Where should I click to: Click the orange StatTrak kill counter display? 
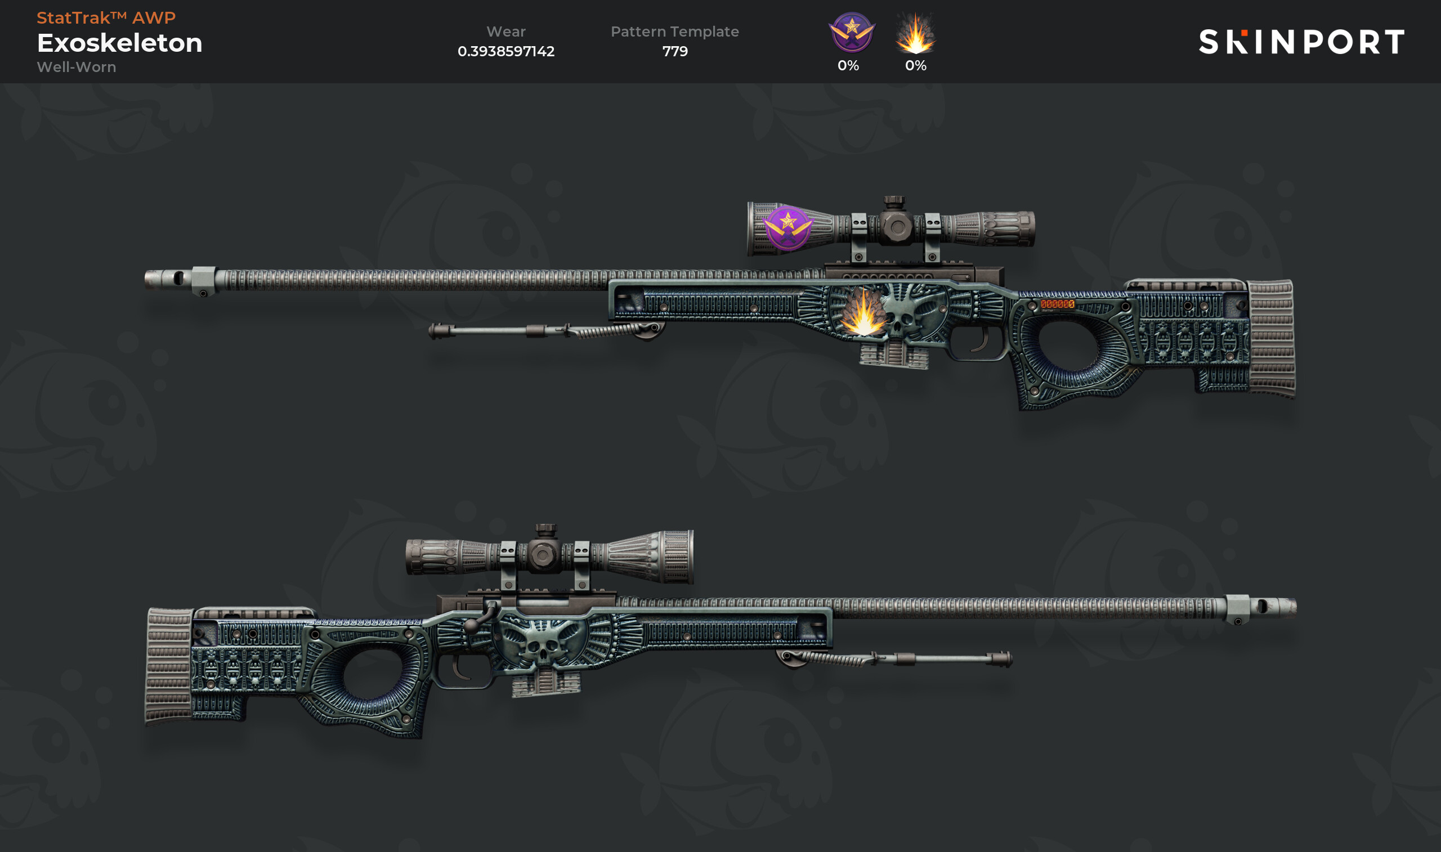(1058, 304)
